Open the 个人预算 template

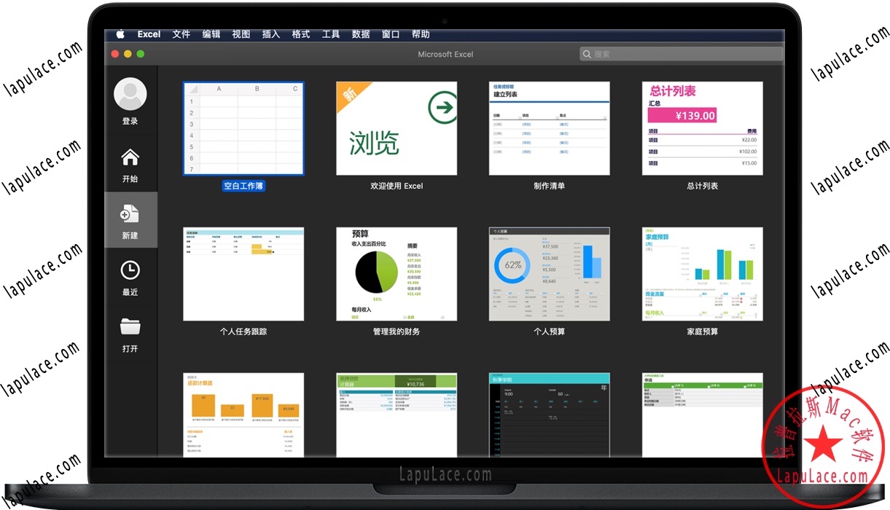tap(550, 274)
